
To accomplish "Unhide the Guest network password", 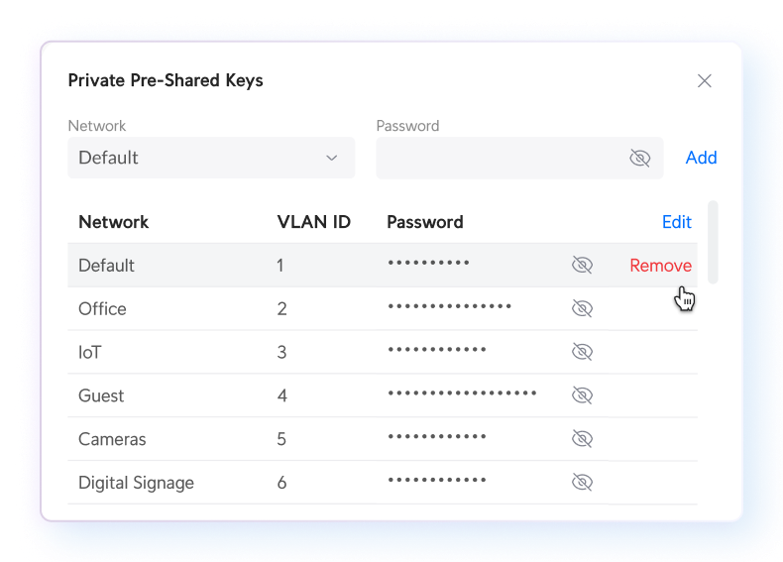I will [x=582, y=395].
